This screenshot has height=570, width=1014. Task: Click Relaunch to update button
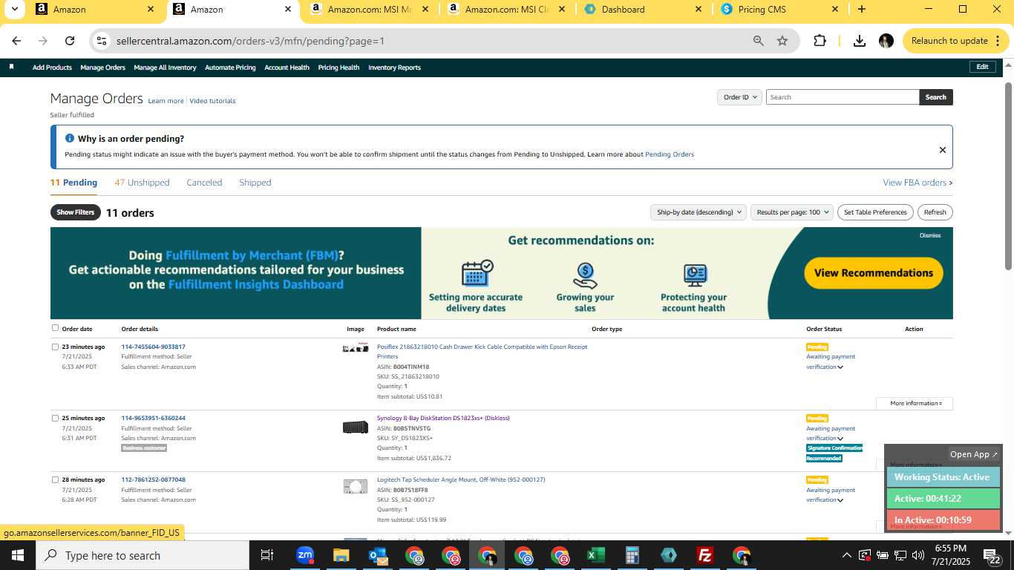(x=955, y=41)
